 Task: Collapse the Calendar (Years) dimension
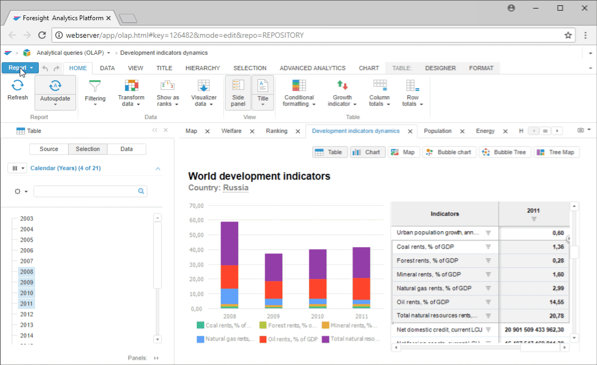(157, 168)
